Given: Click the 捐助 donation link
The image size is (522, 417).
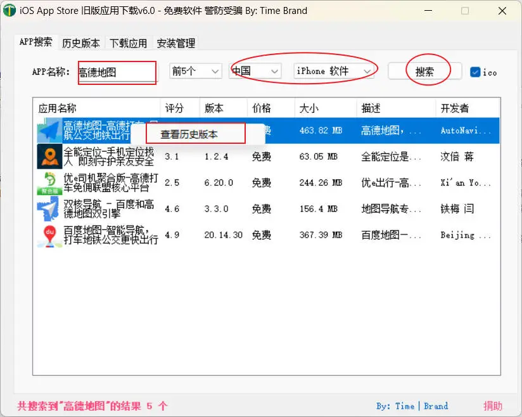Looking at the screenshot, I should point(493,406).
